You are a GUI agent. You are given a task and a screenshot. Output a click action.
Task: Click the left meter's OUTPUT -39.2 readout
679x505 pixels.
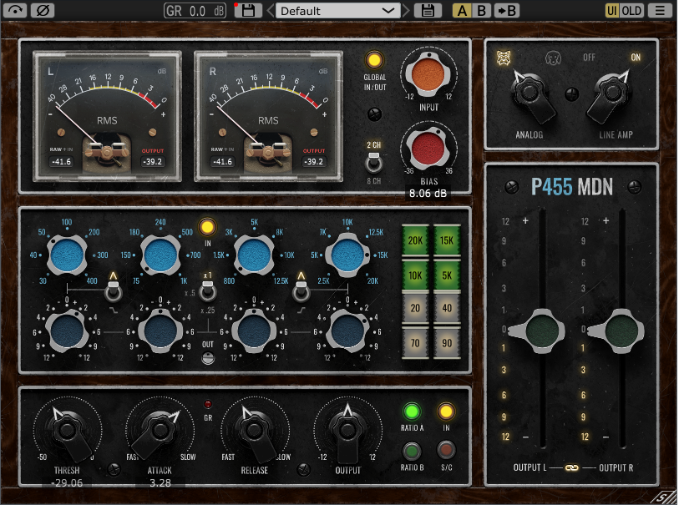tap(153, 162)
